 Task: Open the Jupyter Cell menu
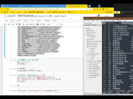[x=32, y=20]
